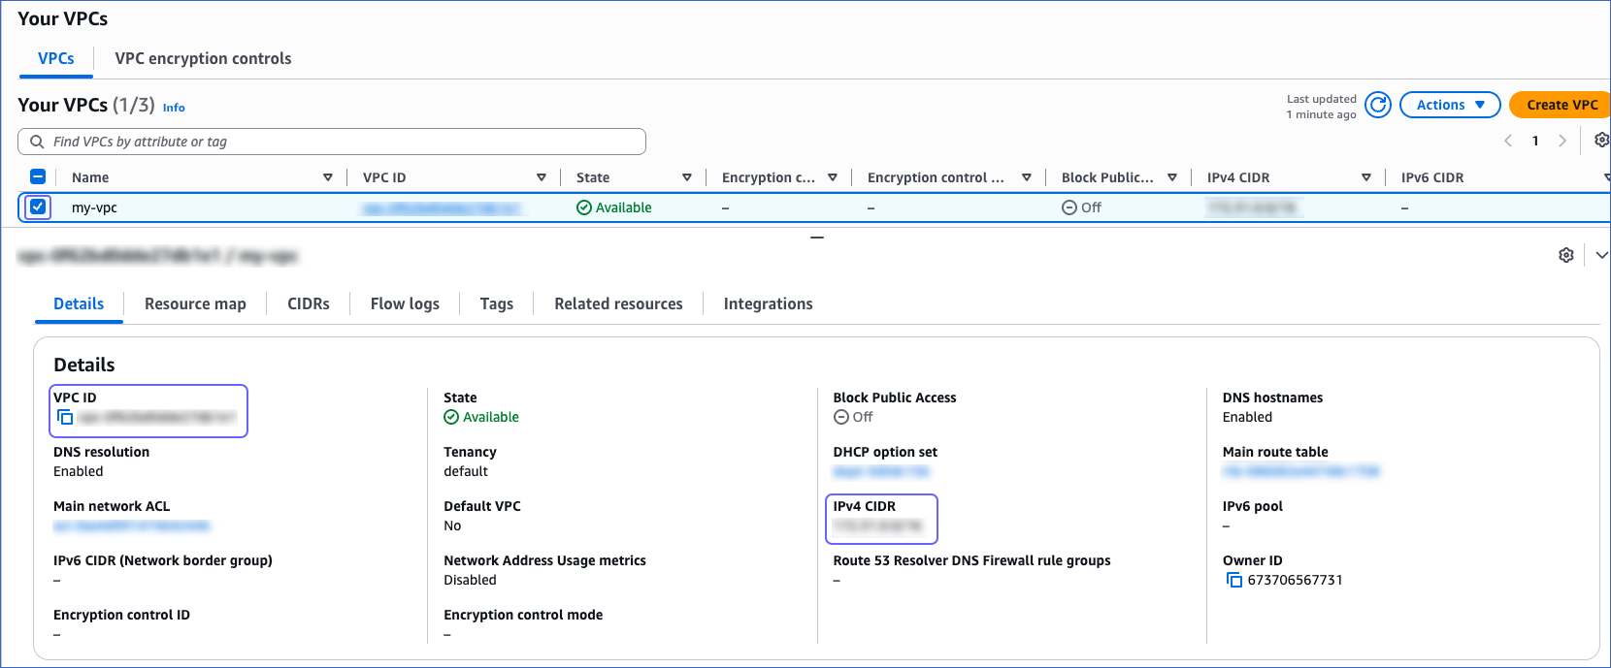Collapse the details panel chevron

(1601, 255)
